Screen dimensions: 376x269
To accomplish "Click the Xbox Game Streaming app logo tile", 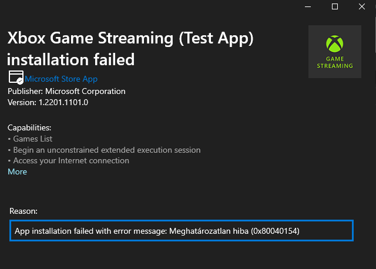I will coord(335,52).
